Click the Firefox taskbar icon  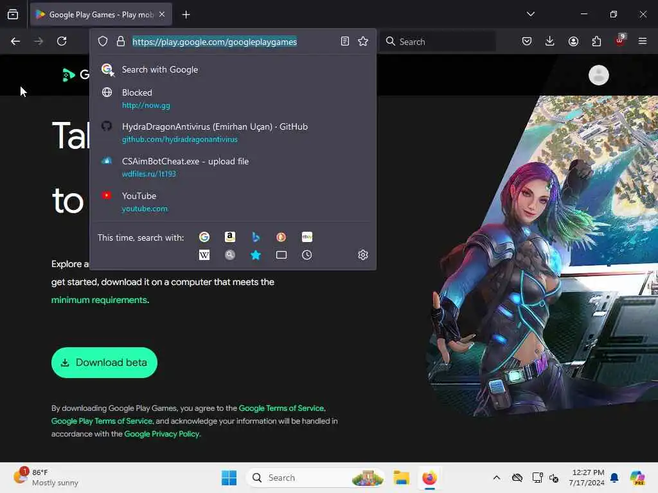pyautogui.click(x=429, y=478)
